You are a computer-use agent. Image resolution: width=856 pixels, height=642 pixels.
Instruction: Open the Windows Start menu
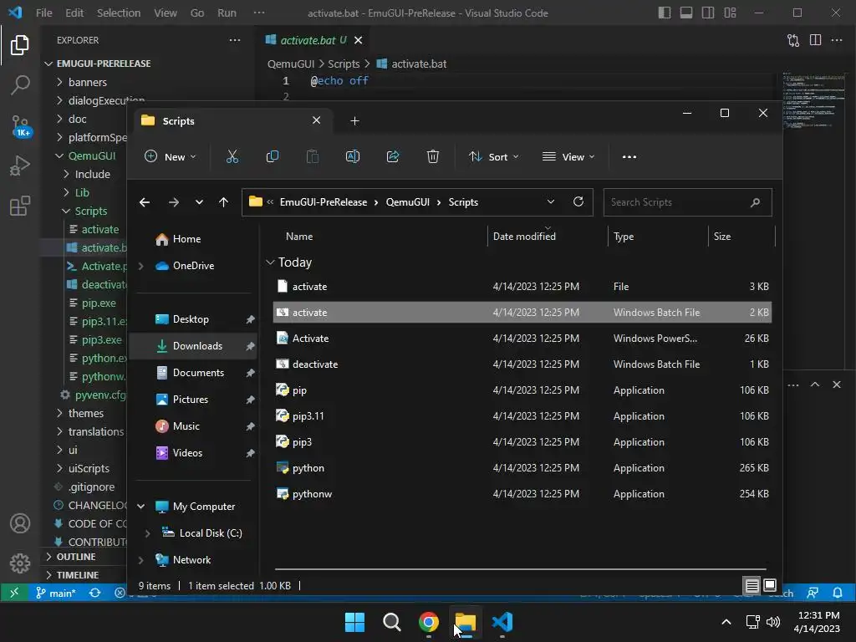[x=354, y=622]
